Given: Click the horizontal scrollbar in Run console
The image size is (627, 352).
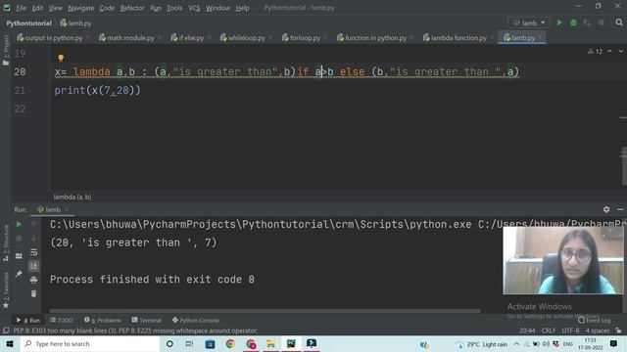Looking at the screenshot, I should click(265, 311).
